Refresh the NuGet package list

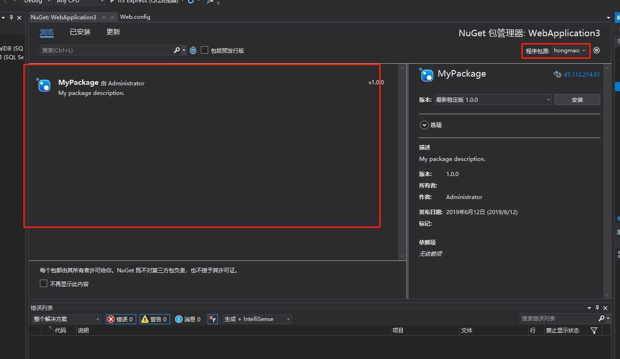(x=193, y=50)
